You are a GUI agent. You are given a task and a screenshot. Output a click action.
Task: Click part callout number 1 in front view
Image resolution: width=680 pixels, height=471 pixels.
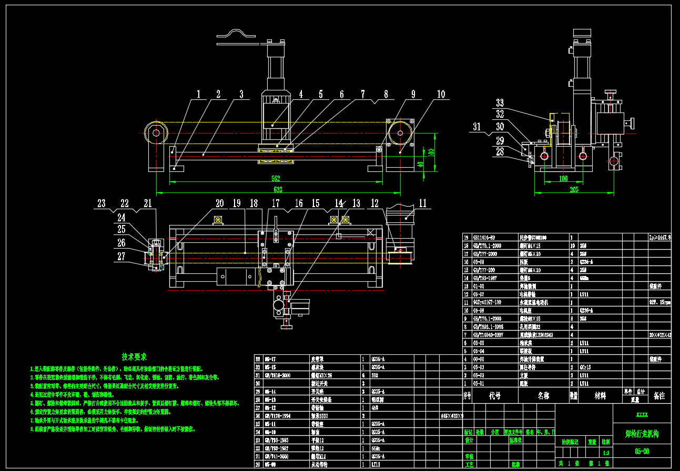tap(198, 95)
